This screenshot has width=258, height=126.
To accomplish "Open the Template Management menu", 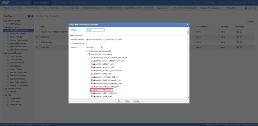I will click(x=133, y=8).
